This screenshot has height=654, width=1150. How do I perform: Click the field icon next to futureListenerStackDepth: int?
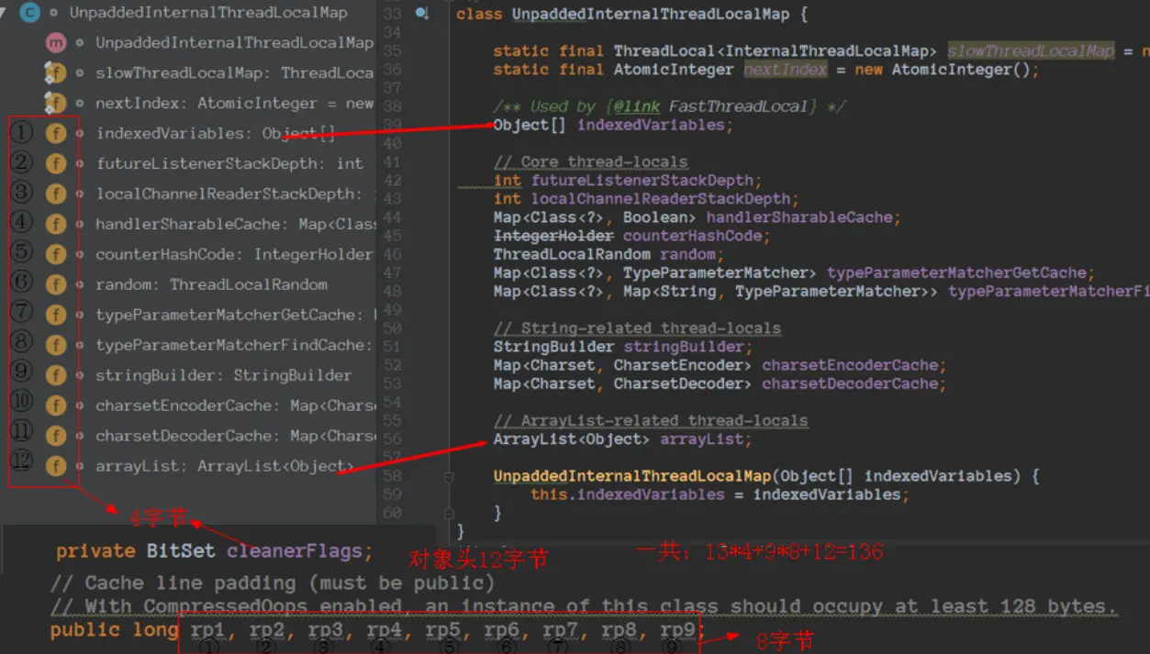(56, 163)
